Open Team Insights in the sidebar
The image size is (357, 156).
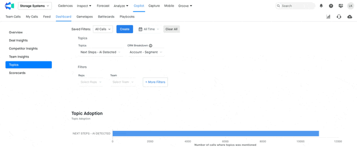19,57
